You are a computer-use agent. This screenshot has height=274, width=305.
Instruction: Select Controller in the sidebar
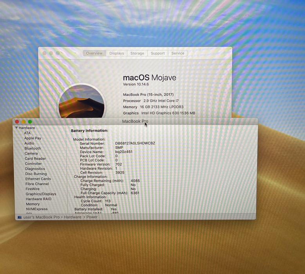33,164
